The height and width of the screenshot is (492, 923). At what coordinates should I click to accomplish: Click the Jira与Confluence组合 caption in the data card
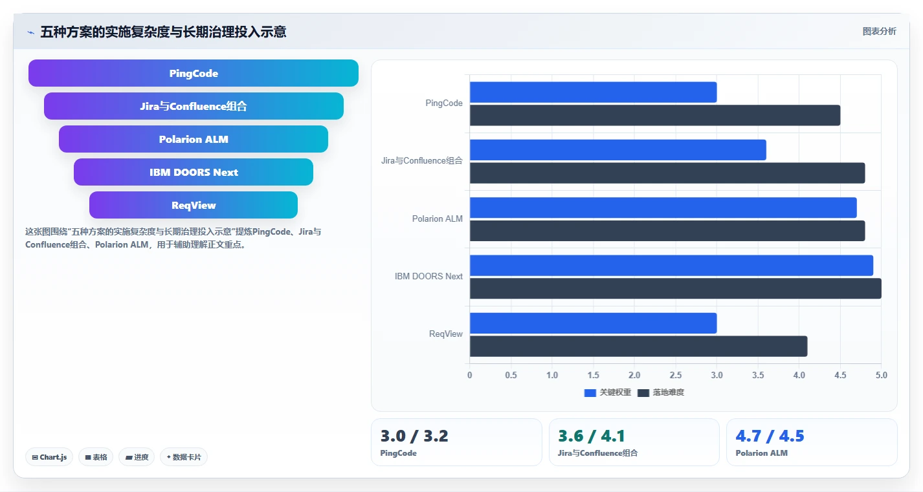pyautogui.click(x=598, y=453)
